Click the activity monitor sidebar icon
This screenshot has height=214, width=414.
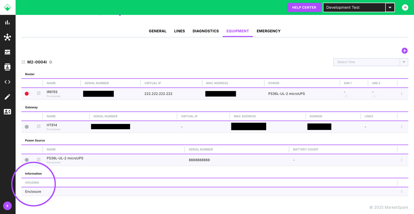tap(7, 52)
